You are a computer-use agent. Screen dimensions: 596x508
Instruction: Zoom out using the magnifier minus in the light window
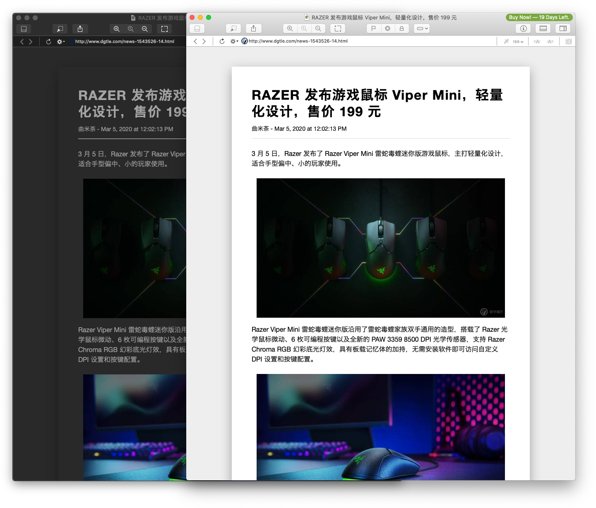pyautogui.click(x=318, y=29)
